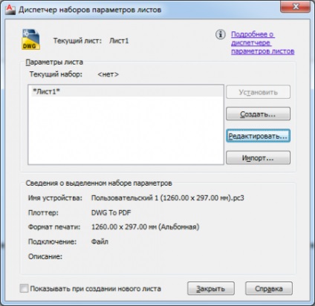This screenshot has height=306, width=315.
Task: Click the AutoCAD logo in the title bar
Action: click(x=10, y=10)
